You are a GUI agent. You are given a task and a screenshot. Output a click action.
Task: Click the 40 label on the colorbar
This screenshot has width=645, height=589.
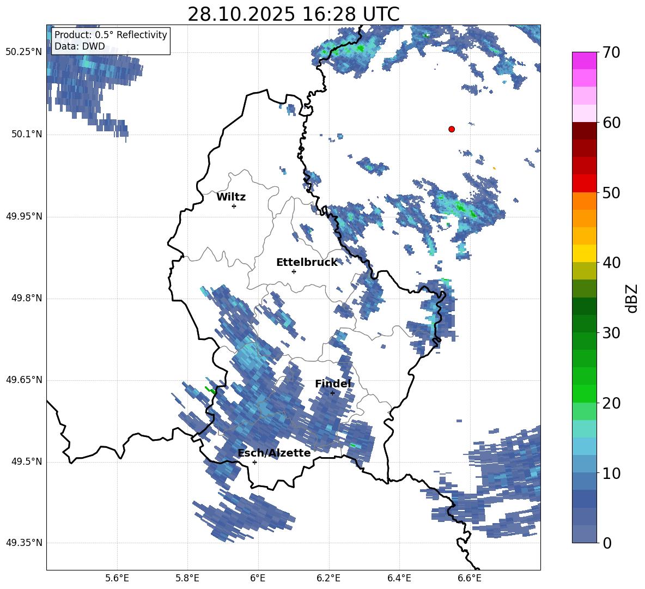(x=611, y=263)
